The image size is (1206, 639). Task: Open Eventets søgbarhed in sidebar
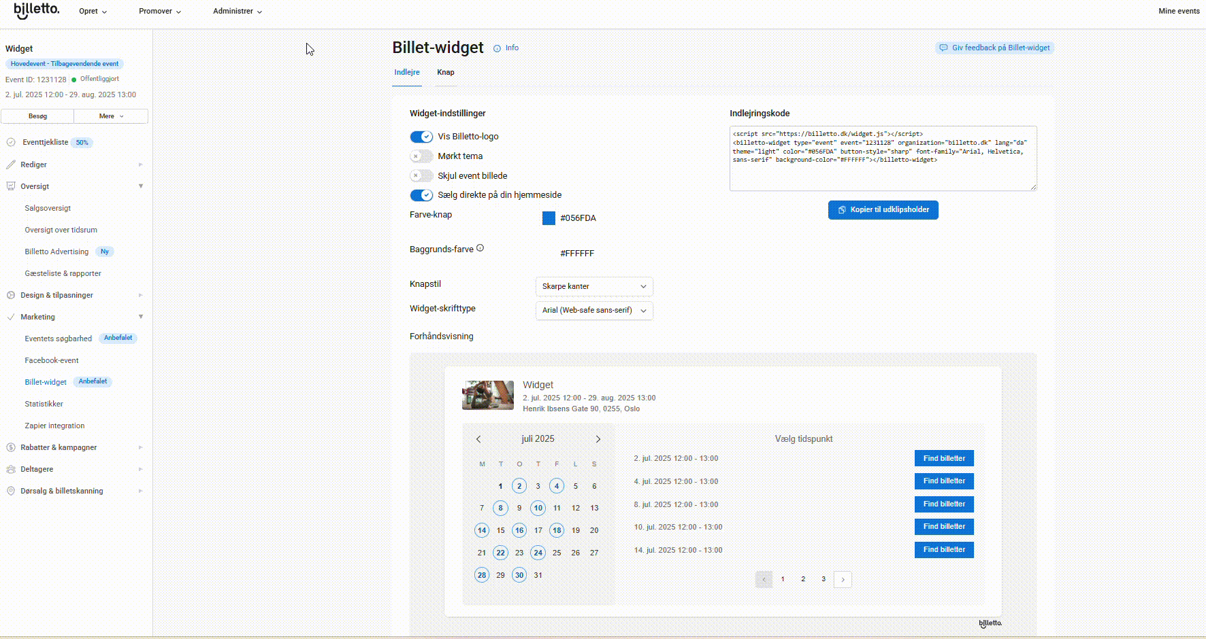tap(58, 339)
